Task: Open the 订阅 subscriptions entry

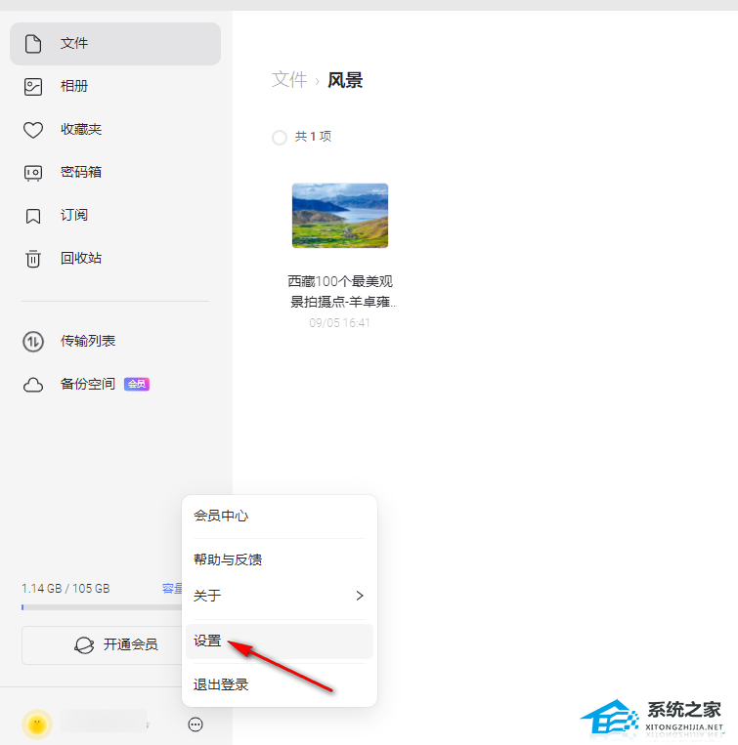Action: click(x=115, y=215)
